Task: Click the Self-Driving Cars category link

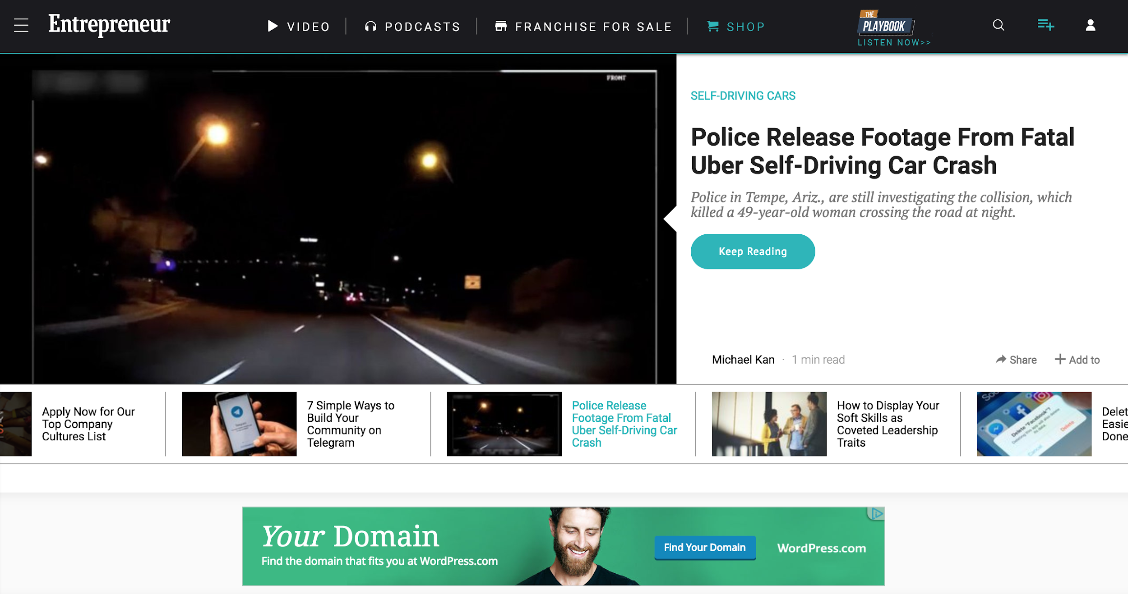Action: pos(743,96)
